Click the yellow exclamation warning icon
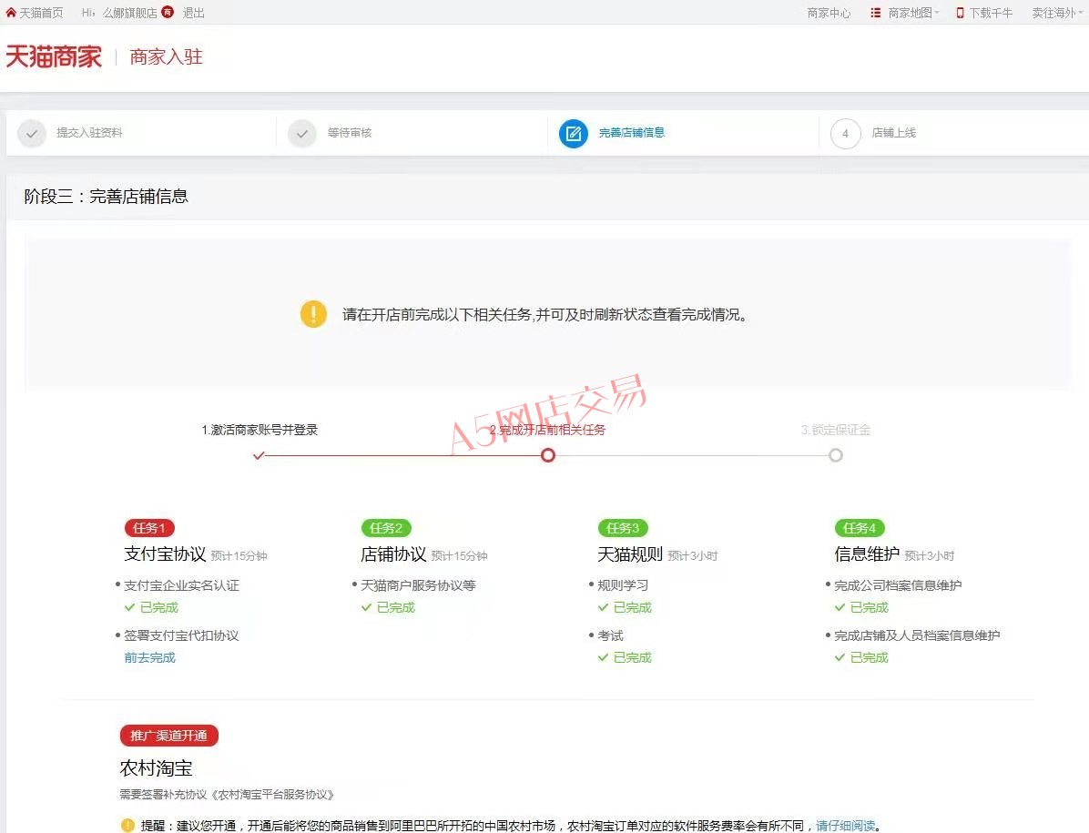 pos(313,315)
